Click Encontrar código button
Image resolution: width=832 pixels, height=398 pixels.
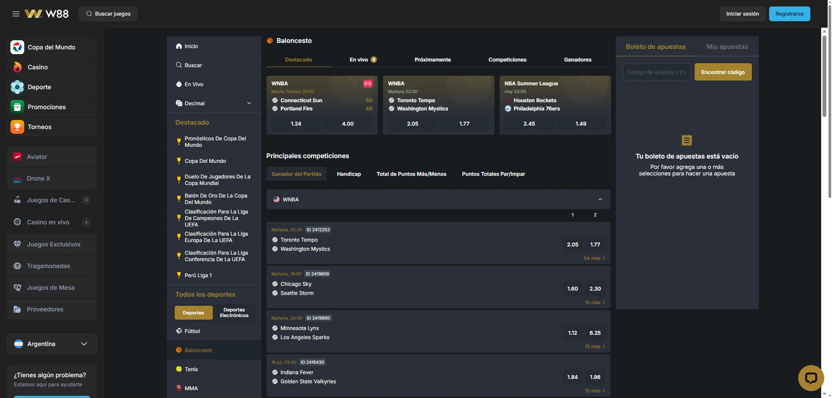[x=723, y=72]
